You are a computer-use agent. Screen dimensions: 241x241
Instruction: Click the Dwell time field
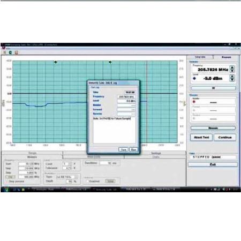coord(106,163)
